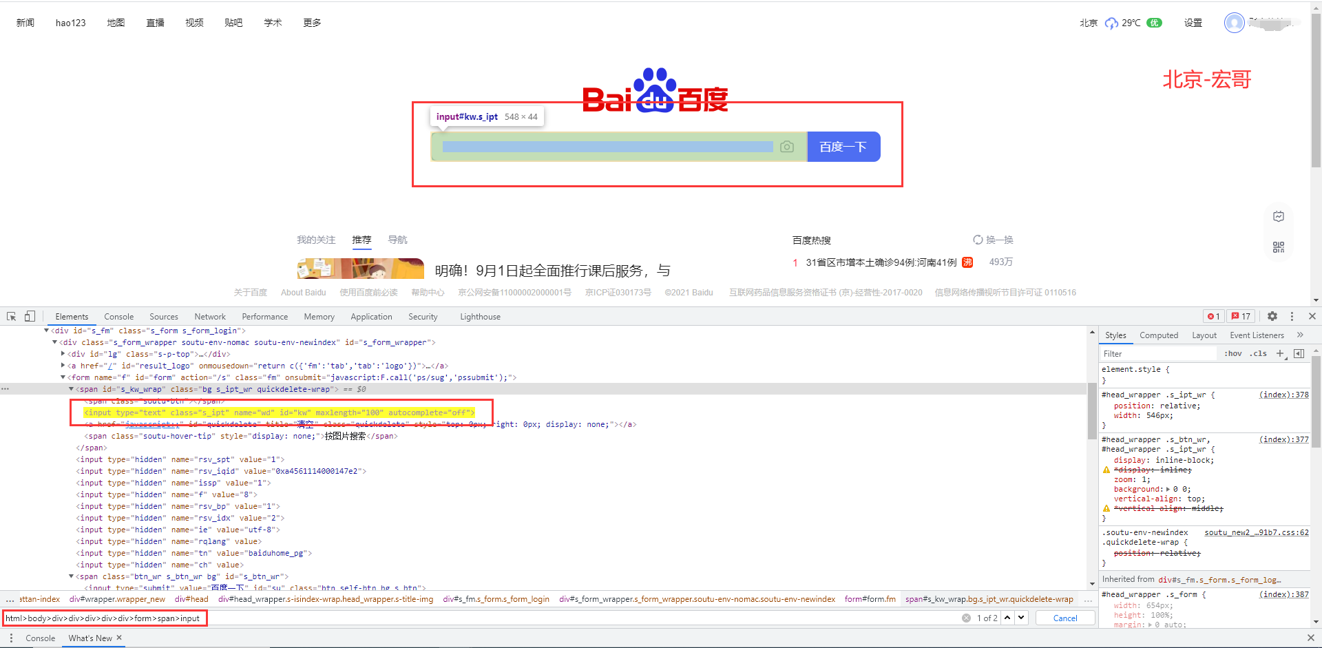
Task: Close the DevTools panel
Action: tap(1312, 317)
